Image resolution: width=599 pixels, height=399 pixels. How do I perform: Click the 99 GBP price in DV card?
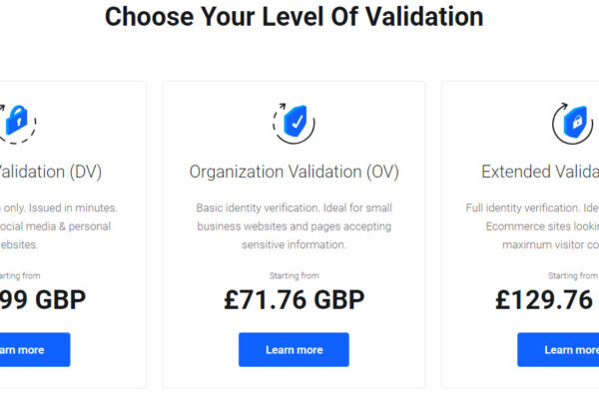point(43,299)
